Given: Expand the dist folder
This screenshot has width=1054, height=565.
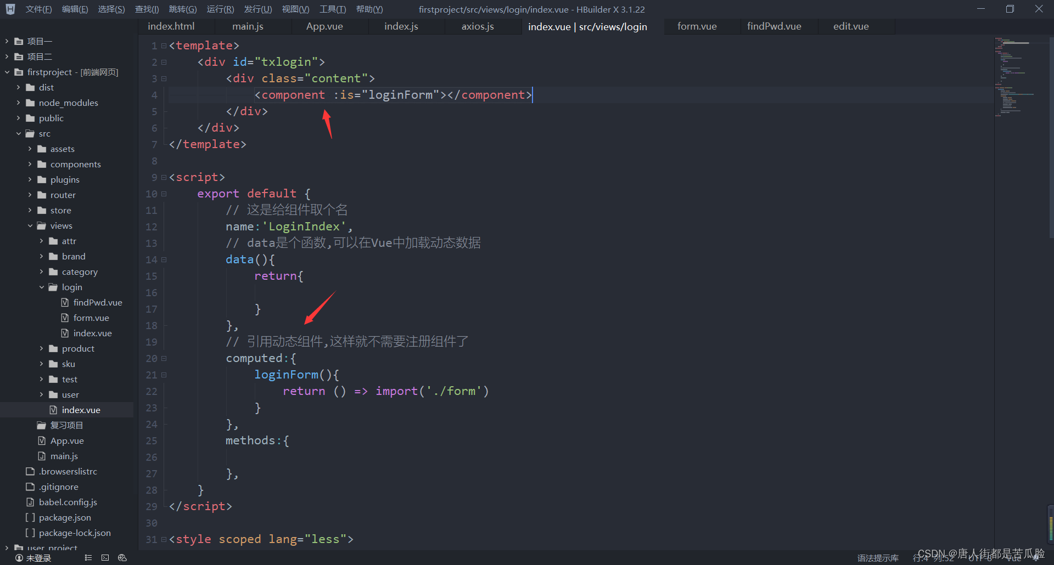Looking at the screenshot, I should (18, 87).
